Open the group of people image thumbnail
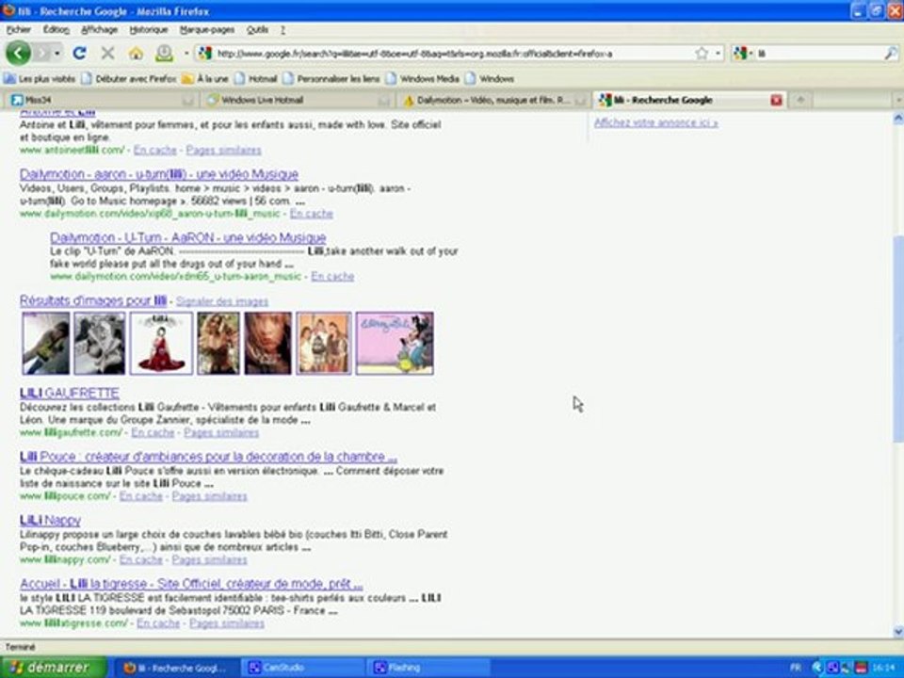 click(323, 343)
